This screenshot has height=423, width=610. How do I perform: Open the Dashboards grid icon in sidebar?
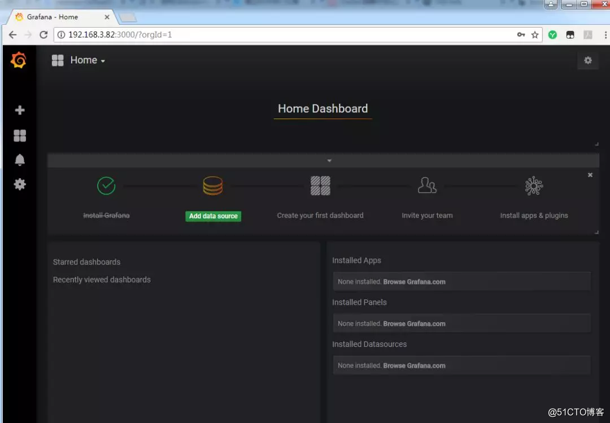tap(20, 135)
